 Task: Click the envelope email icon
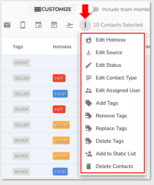coord(7,25)
